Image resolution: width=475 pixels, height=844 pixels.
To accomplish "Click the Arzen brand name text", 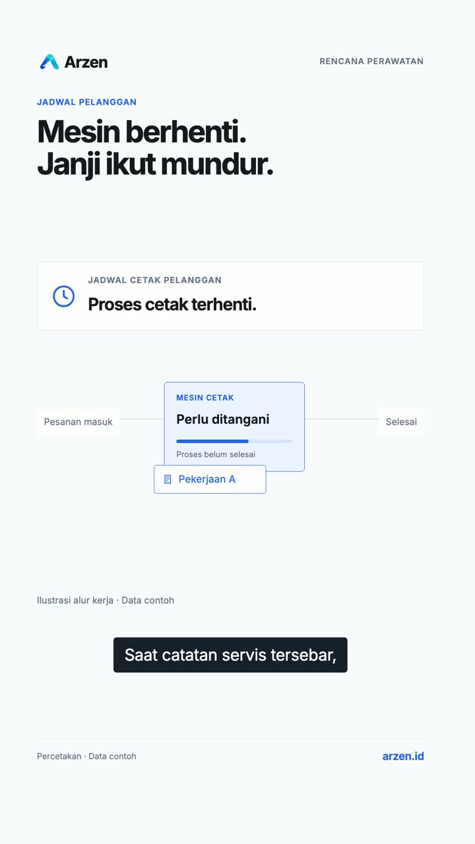I will (x=86, y=62).
